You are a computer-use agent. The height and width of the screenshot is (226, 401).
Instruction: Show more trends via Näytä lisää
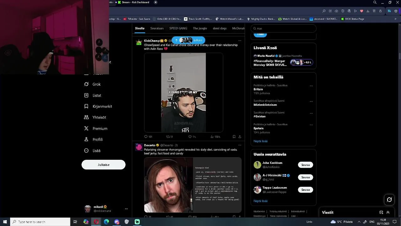pos(260,141)
